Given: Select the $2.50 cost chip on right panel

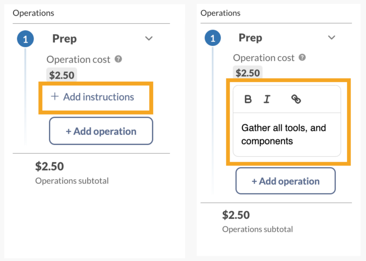Looking at the screenshot, I should pyautogui.click(x=247, y=73).
